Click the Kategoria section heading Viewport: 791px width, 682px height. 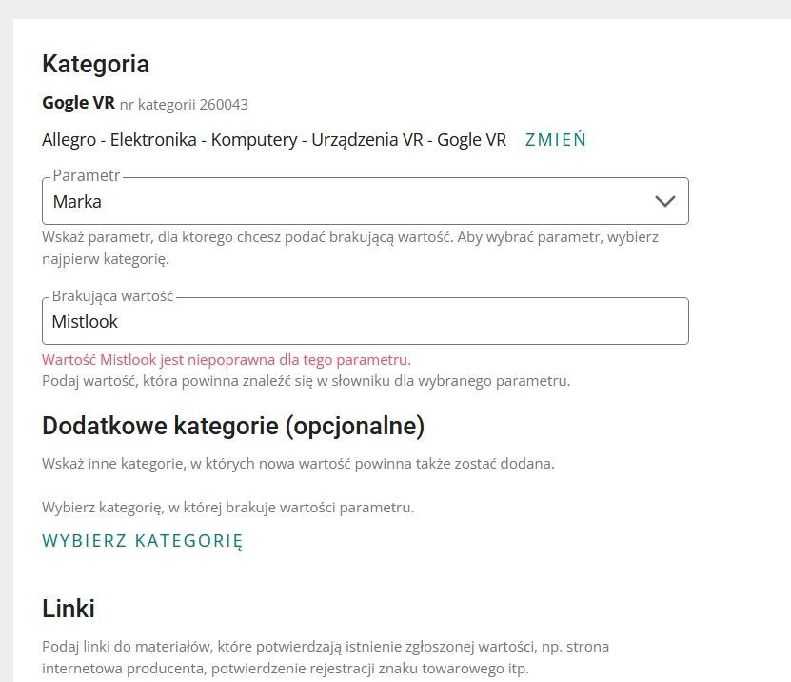[95, 64]
